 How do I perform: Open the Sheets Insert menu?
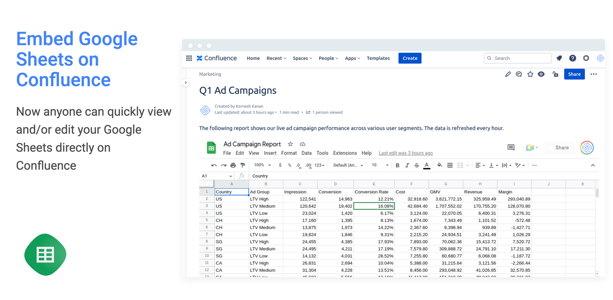point(270,153)
